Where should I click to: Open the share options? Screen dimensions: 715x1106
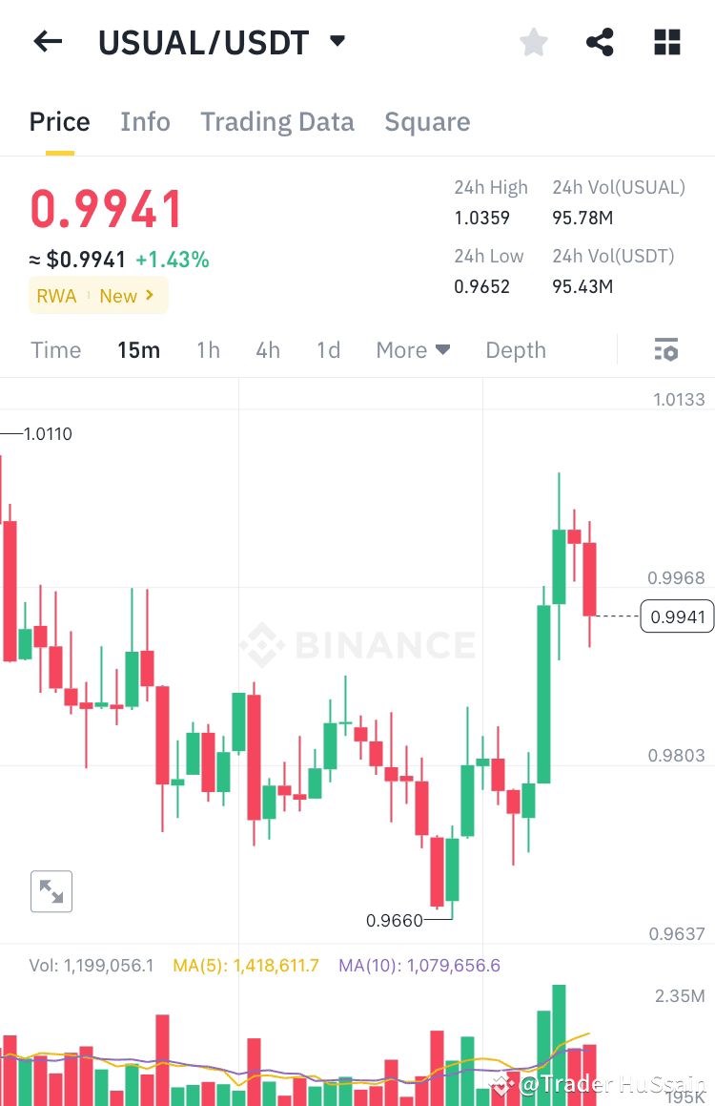[x=600, y=41]
